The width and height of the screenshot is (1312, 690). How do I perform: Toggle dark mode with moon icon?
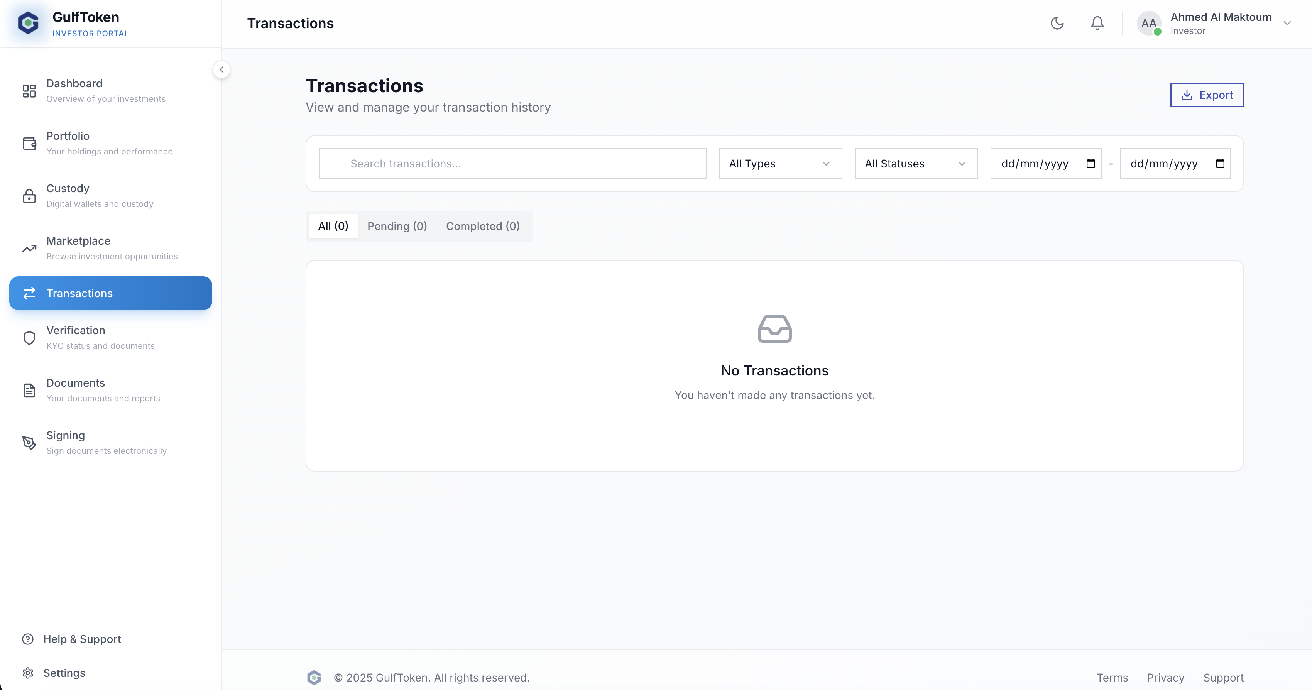pos(1057,24)
